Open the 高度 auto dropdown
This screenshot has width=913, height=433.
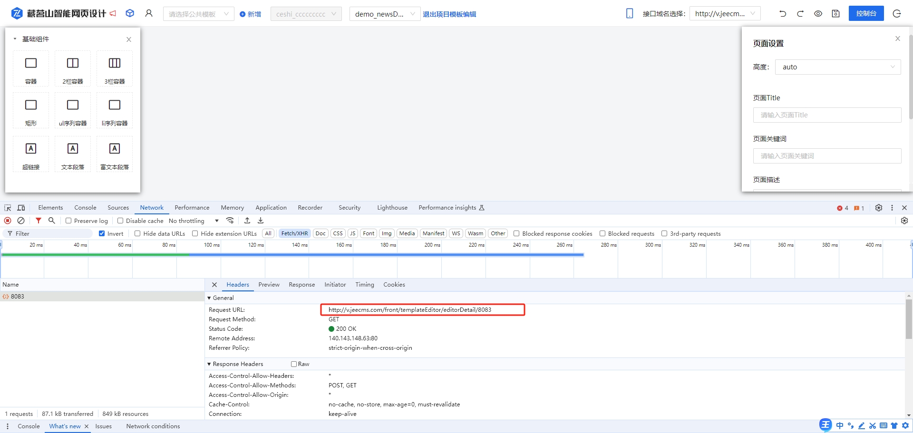coord(838,67)
